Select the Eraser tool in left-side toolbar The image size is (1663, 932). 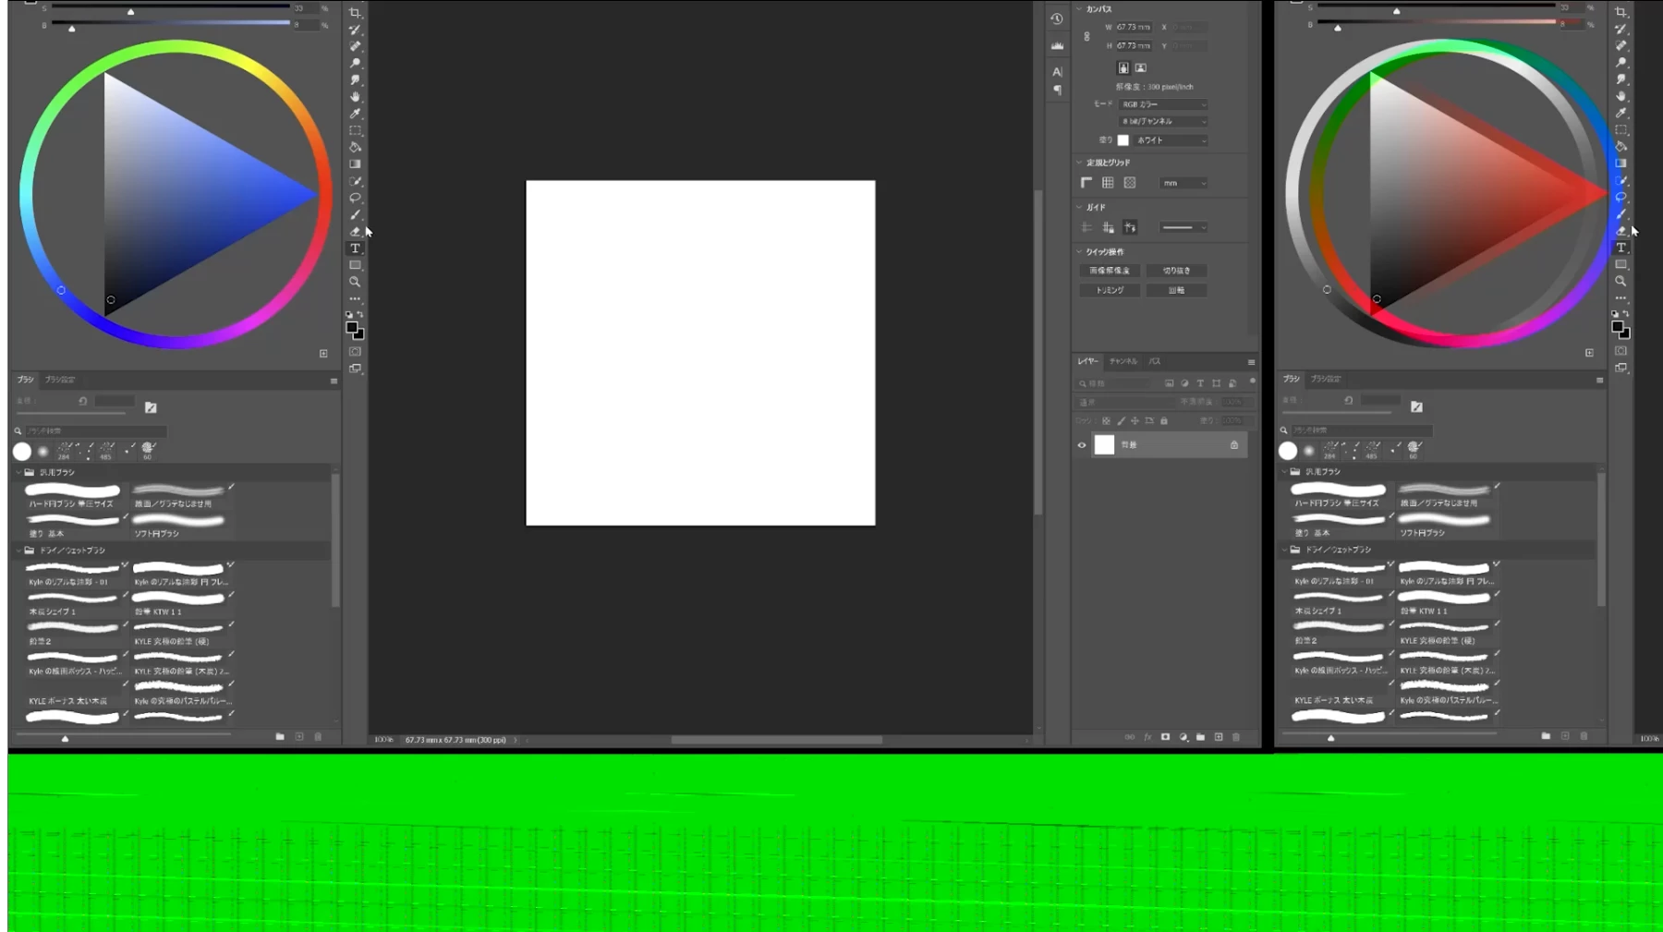click(355, 231)
